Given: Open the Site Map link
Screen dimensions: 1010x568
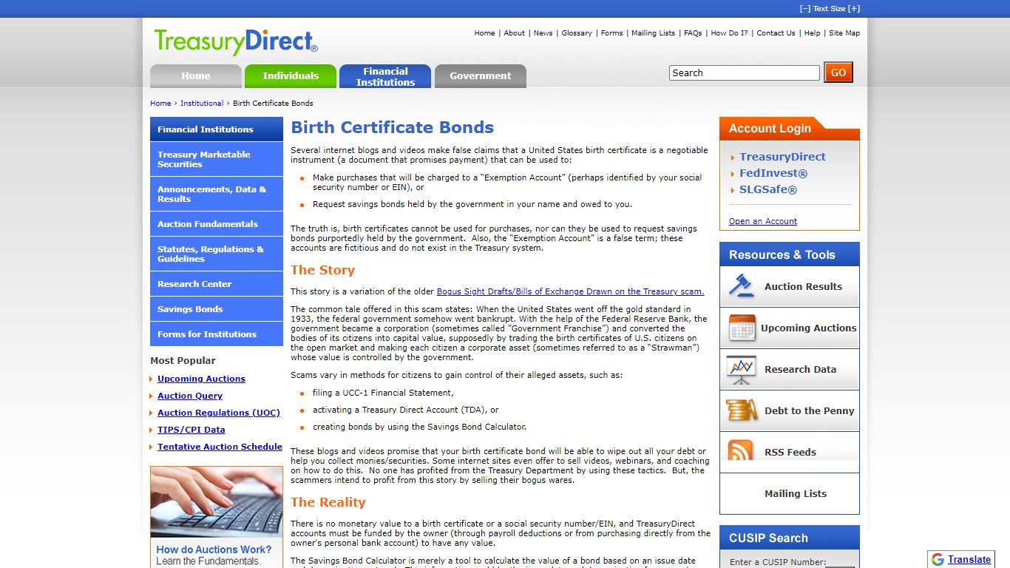Looking at the screenshot, I should coord(844,33).
